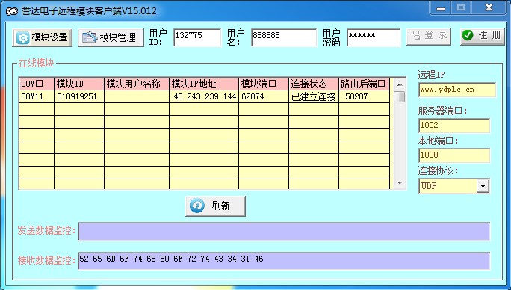The width and height of the screenshot is (511, 290).
Task: Select the 路由后端口 column header
Action: (x=365, y=84)
